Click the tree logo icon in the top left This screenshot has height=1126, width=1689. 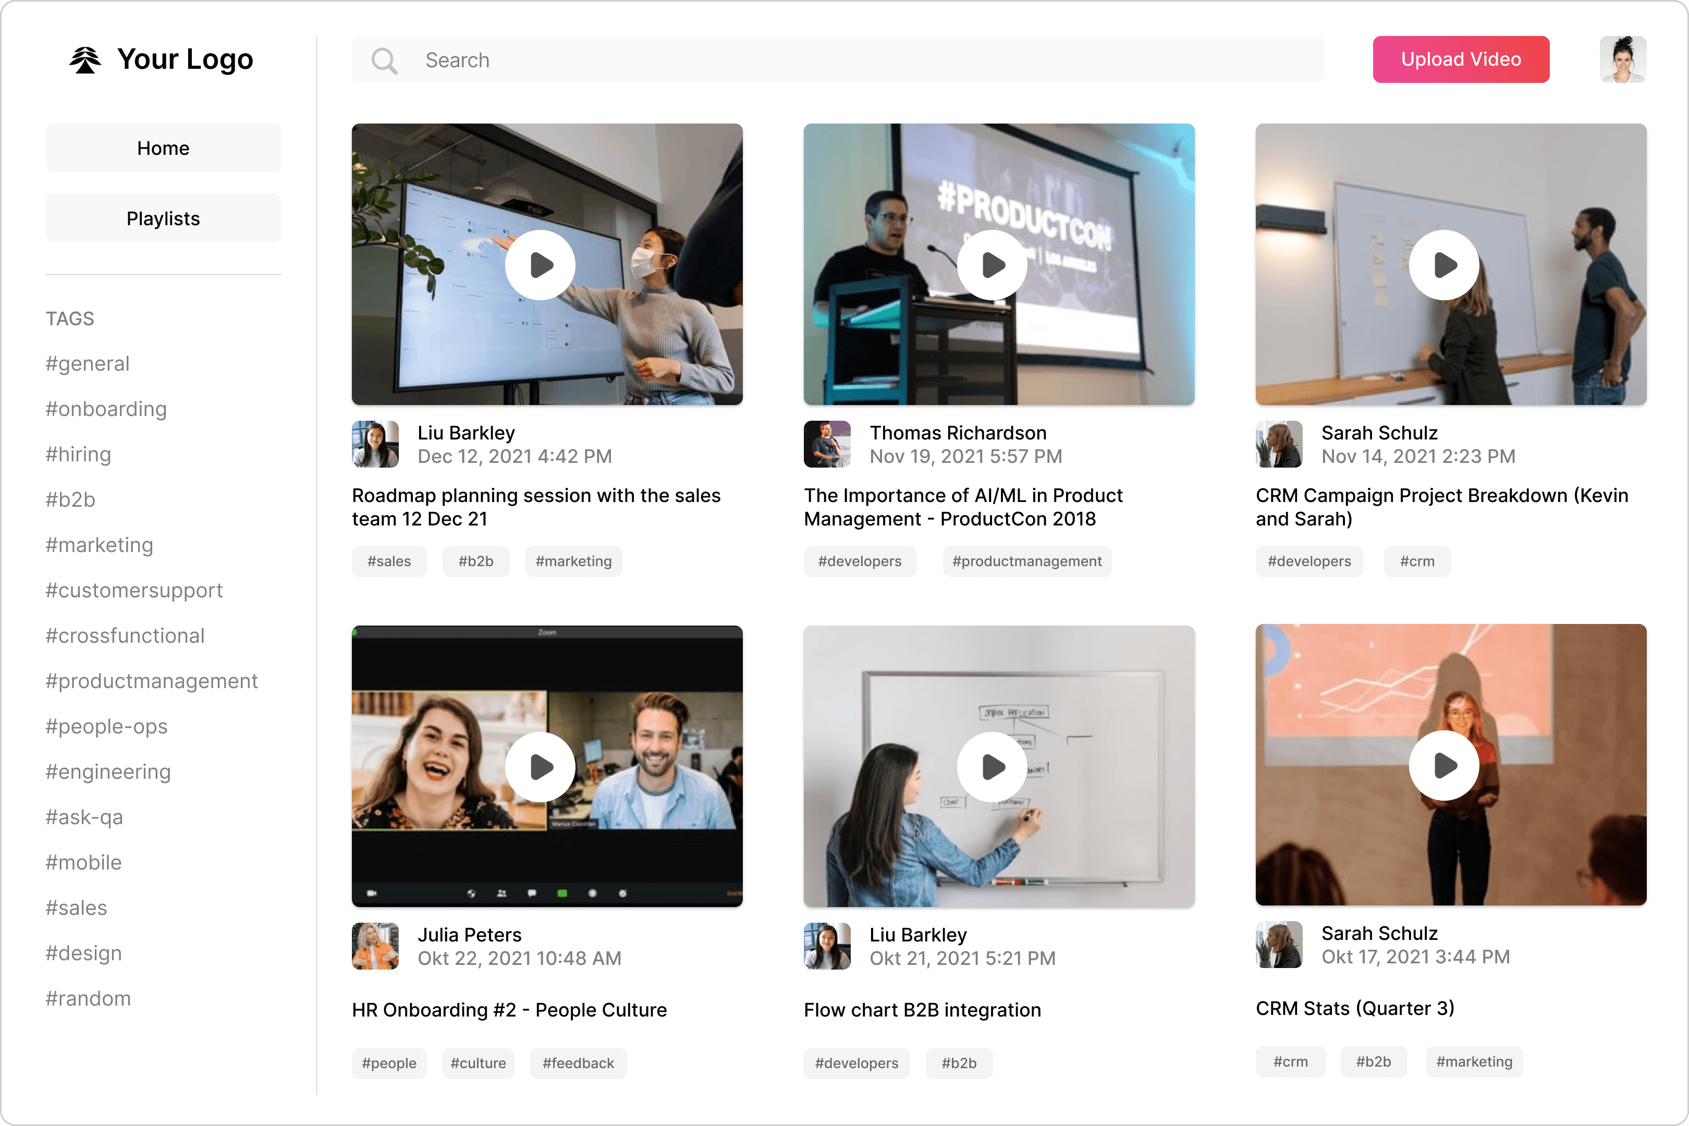tap(85, 59)
